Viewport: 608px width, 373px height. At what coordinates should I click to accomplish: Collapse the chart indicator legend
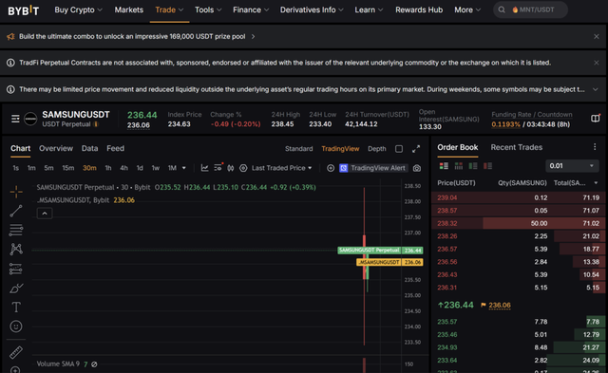[45, 214]
